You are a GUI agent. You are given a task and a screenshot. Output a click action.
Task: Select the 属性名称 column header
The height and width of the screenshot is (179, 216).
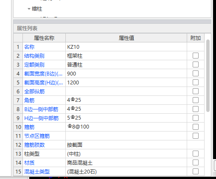(44, 38)
